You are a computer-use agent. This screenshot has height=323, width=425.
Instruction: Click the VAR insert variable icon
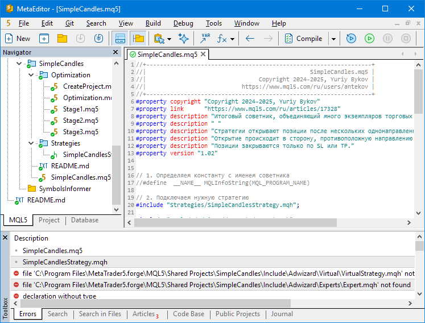pos(205,39)
